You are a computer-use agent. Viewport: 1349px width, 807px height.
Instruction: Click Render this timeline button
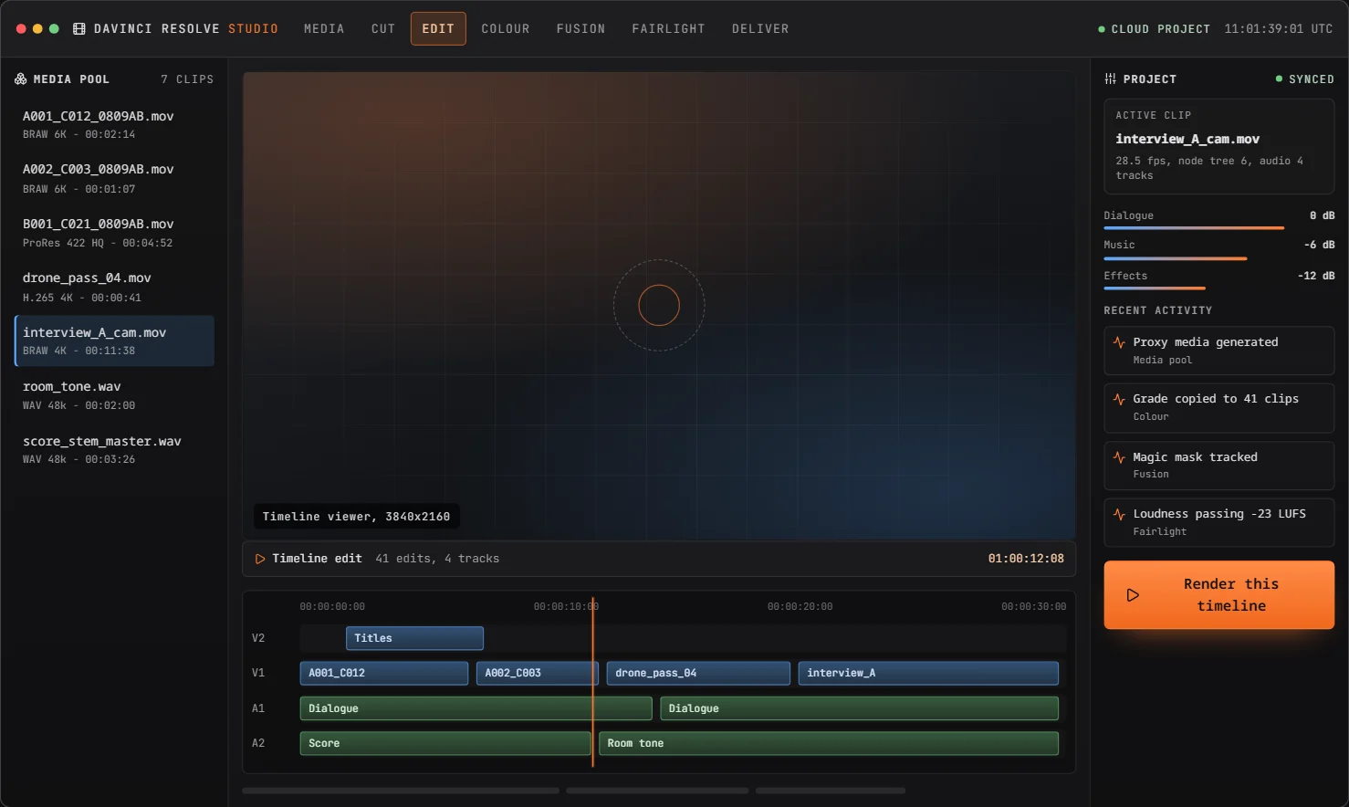point(1219,595)
